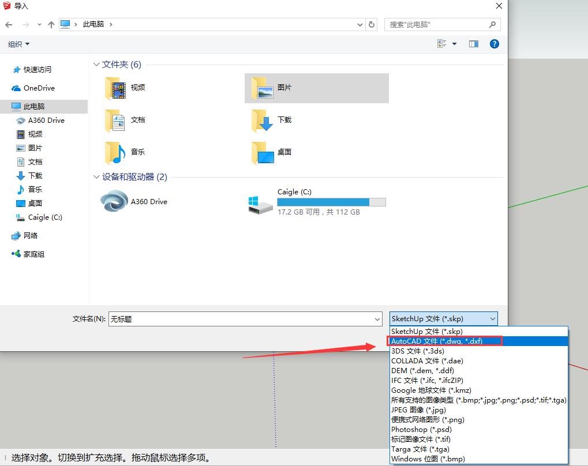Open the 组织 menu
Screen dimensions: 588x466
point(18,44)
